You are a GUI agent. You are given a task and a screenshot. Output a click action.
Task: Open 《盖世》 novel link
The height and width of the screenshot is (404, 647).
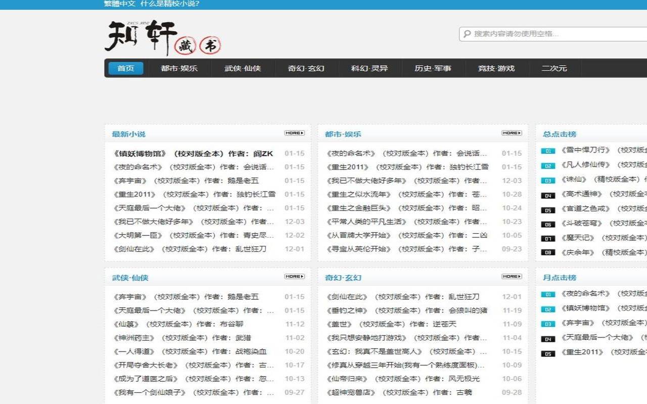pyautogui.click(x=391, y=324)
